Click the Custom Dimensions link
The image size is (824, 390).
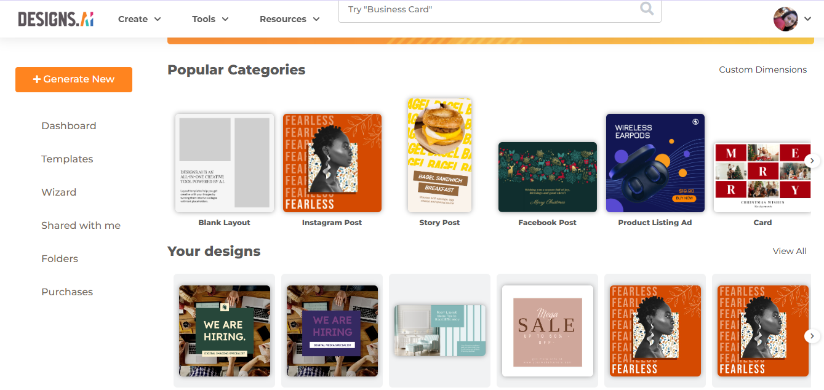[762, 70]
